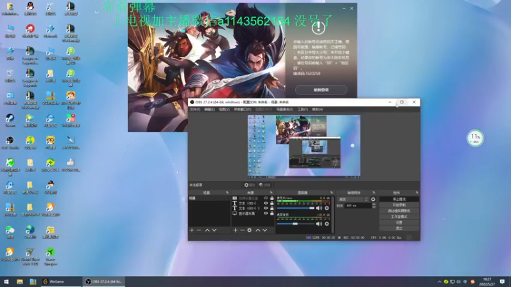511x287 pixels.
Task: Click the OBS preview canvas thumbnail
Action: 304,146
